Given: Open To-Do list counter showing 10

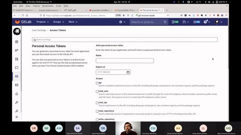Looking at the screenshot, I should point(197,22).
